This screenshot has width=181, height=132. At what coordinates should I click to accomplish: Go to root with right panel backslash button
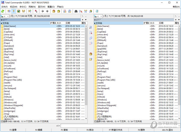pyautogui.click(x=176, y=16)
